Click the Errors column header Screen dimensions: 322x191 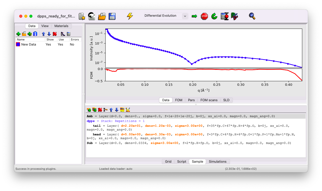pos(75,39)
